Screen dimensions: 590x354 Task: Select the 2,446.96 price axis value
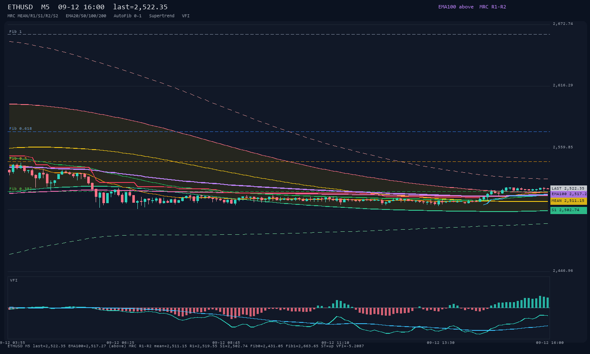[563, 271]
